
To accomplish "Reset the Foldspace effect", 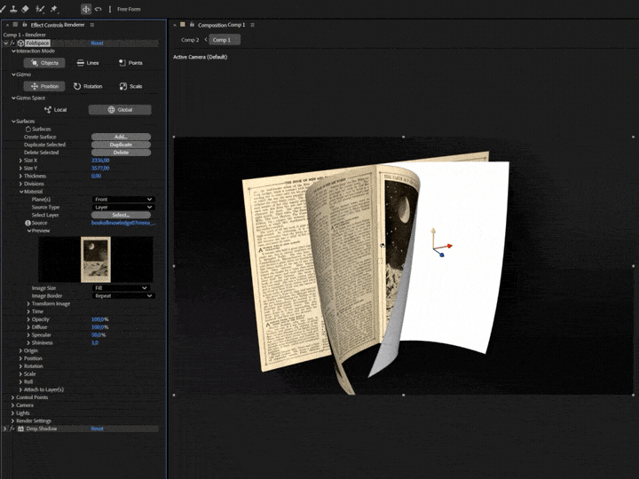I will tap(97, 43).
